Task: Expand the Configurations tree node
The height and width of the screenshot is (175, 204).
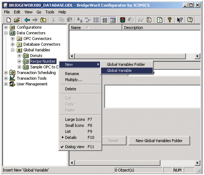Action: click(x=6, y=27)
